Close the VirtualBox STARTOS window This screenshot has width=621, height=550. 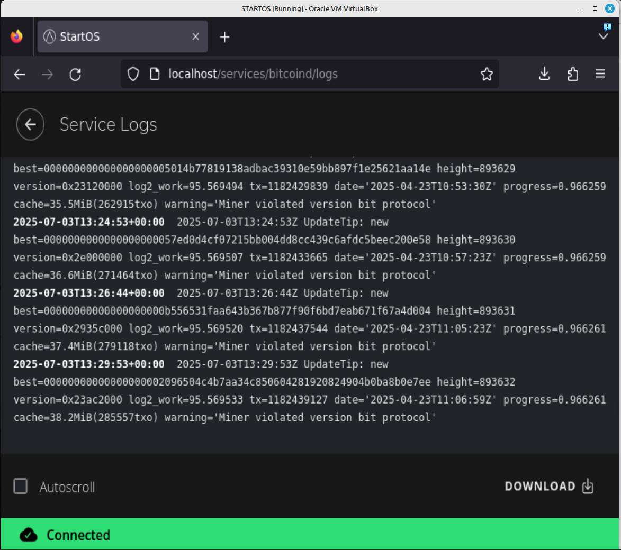[x=610, y=8]
